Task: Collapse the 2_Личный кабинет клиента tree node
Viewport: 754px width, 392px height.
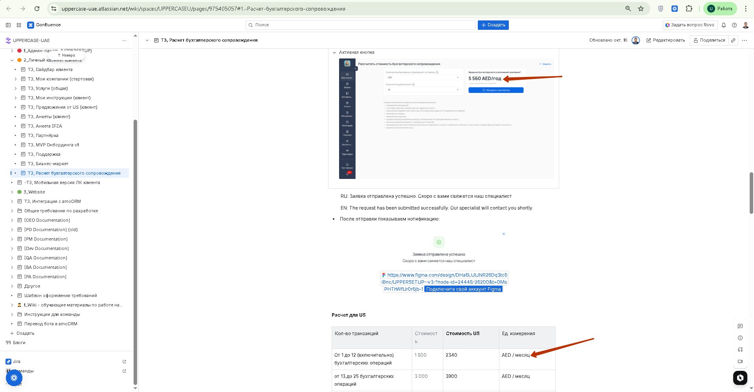Action: pos(12,60)
